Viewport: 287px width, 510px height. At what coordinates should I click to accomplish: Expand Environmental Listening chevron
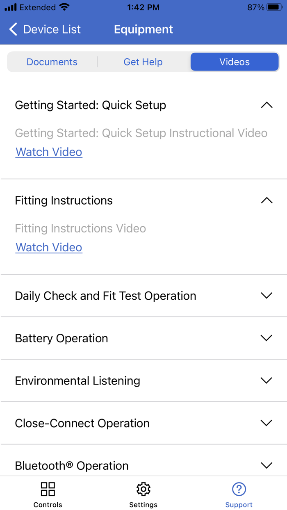point(266,380)
